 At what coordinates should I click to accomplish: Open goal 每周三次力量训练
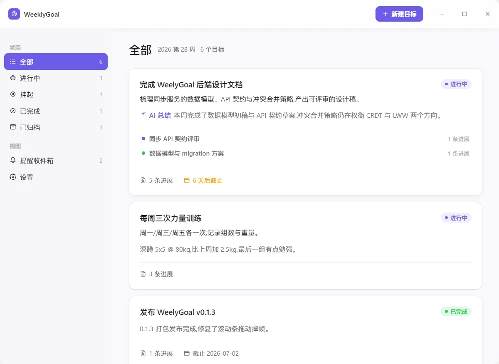[x=171, y=218]
